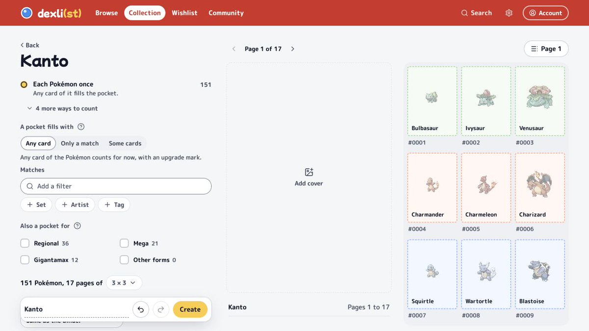Viewport: 589px width, 331px height.
Task: Click the dexli(st) logo ball icon
Action: (27, 13)
